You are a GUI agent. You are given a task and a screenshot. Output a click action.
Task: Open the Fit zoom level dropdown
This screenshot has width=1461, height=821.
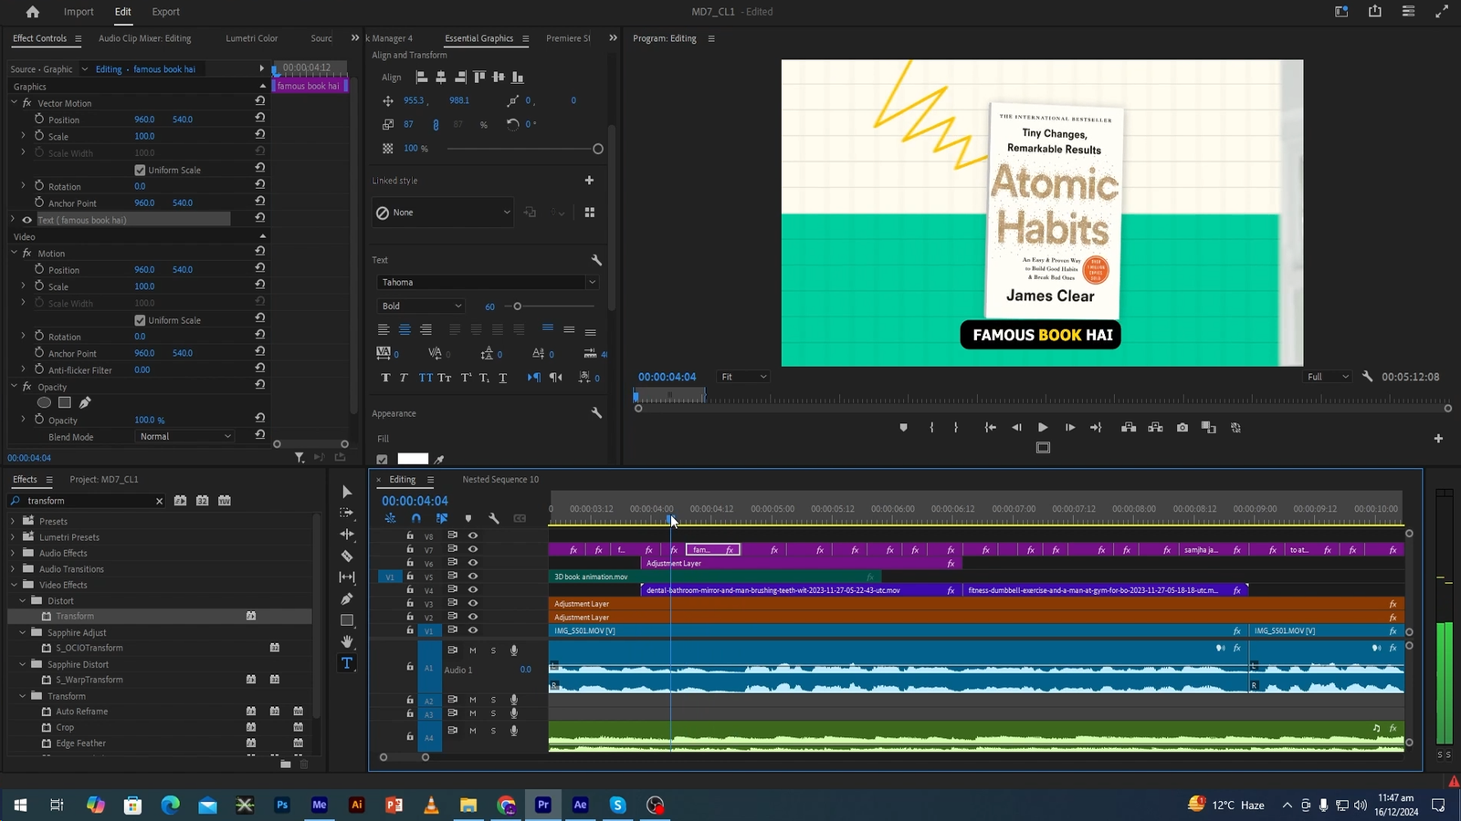(743, 377)
